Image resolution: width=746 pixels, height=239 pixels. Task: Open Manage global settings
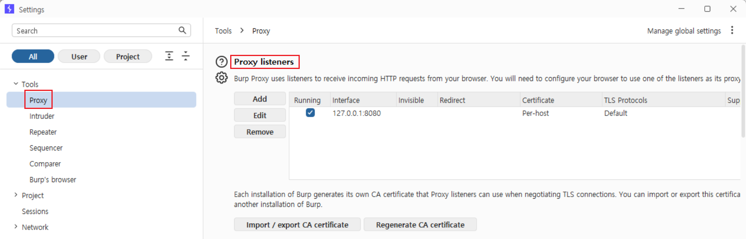(684, 31)
